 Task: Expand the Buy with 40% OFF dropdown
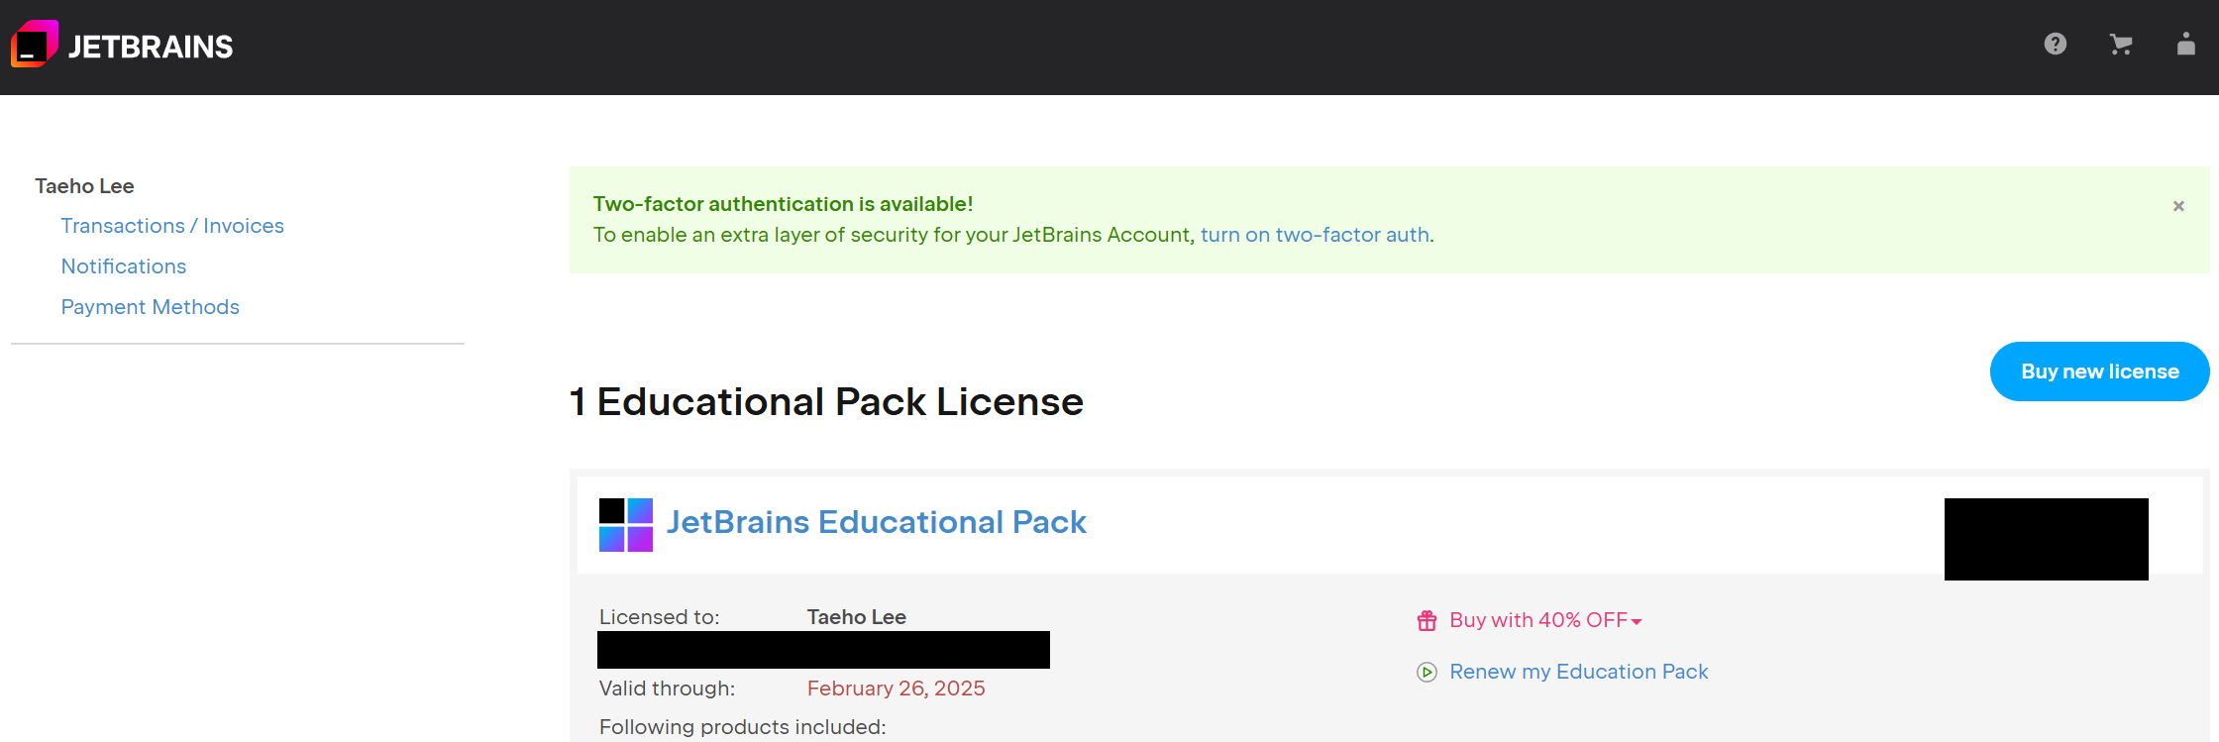(x=1545, y=620)
